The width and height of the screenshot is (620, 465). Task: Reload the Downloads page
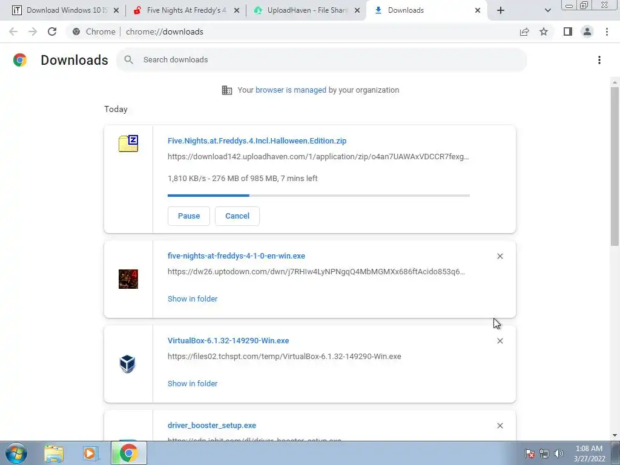52,31
